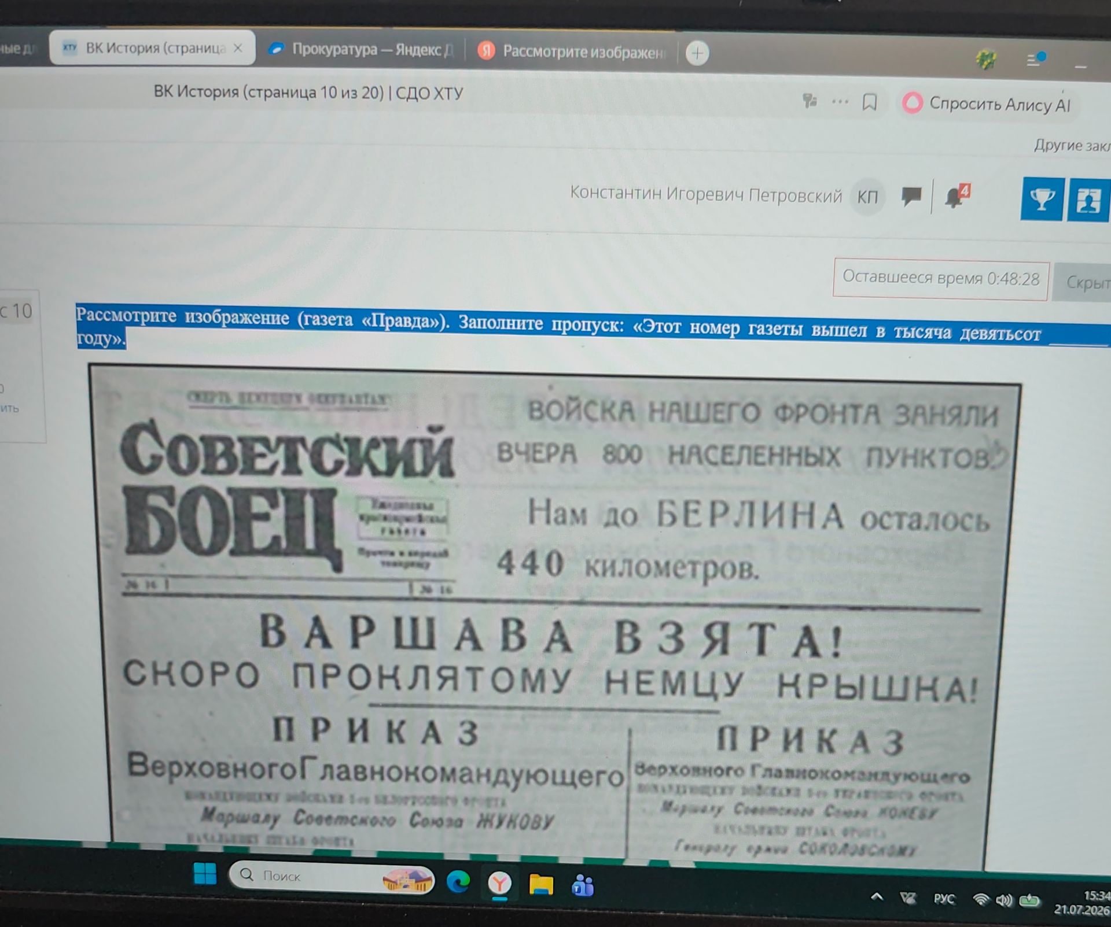Open Microsoft Edge from taskbar
This screenshot has height=927, width=1111.
click(458, 882)
